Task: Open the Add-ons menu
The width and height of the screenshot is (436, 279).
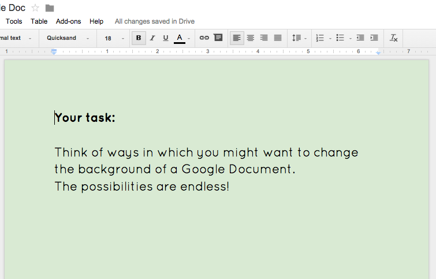Action: (x=68, y=21)
